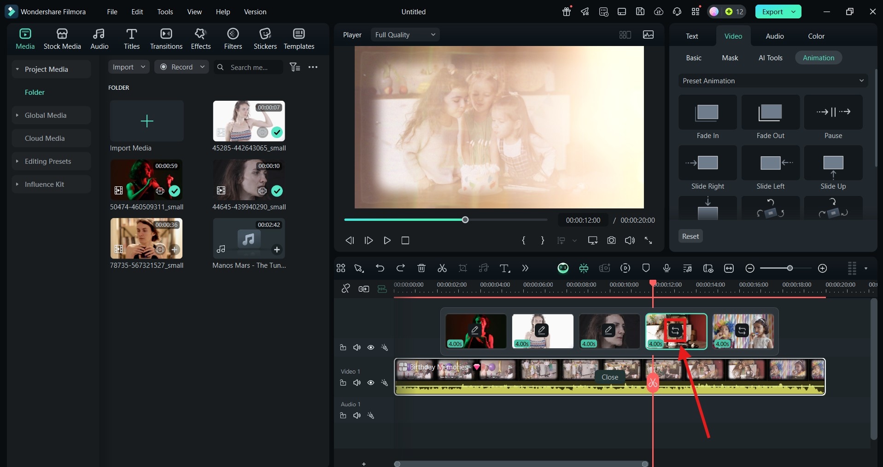The width and height of the screenshot is (883, 467).
Task: Mute the Audio 1 track
Action: point(357,415)
